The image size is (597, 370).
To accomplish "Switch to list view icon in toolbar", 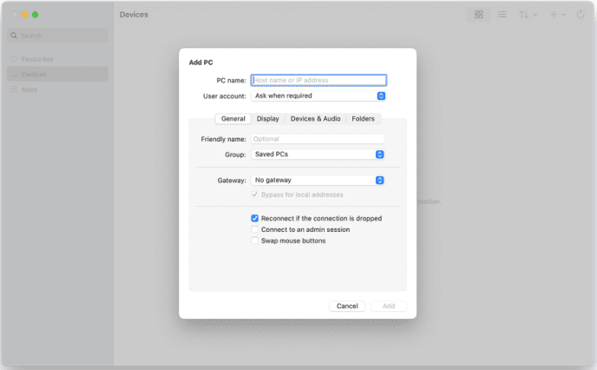I will [502, 15].
